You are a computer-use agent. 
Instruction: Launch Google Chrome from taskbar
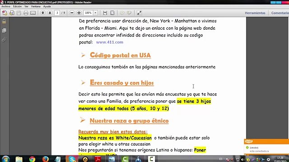pyautogui.click(x=32, y=159)
